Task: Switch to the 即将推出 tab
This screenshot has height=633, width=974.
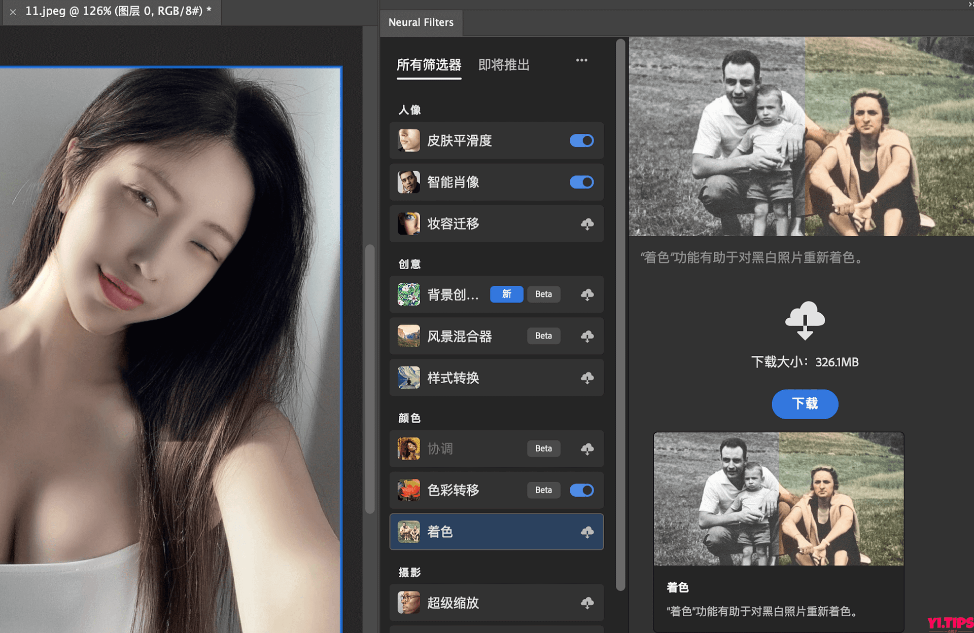Action: pyautogui.click(x=503, y=65)
